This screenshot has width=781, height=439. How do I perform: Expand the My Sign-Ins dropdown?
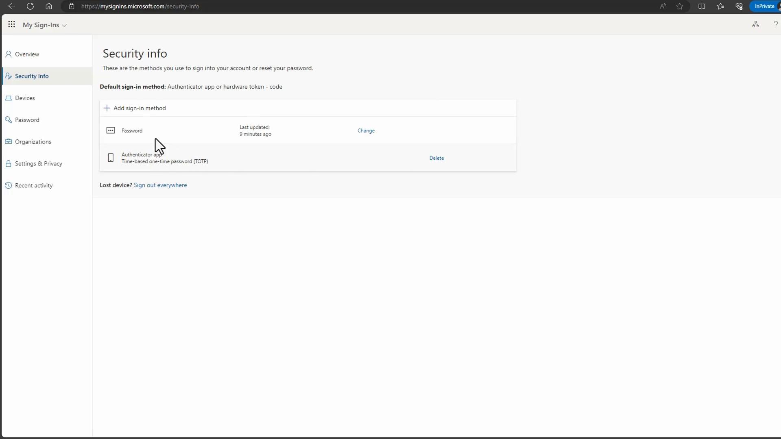(x=45, y=25)
